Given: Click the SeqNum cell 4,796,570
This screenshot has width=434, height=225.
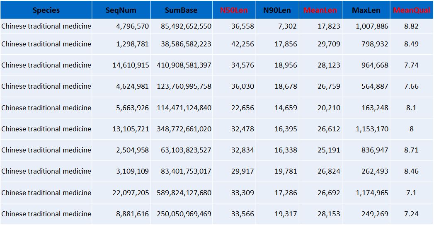Looking at the screenshot, I should click(132, 26).
